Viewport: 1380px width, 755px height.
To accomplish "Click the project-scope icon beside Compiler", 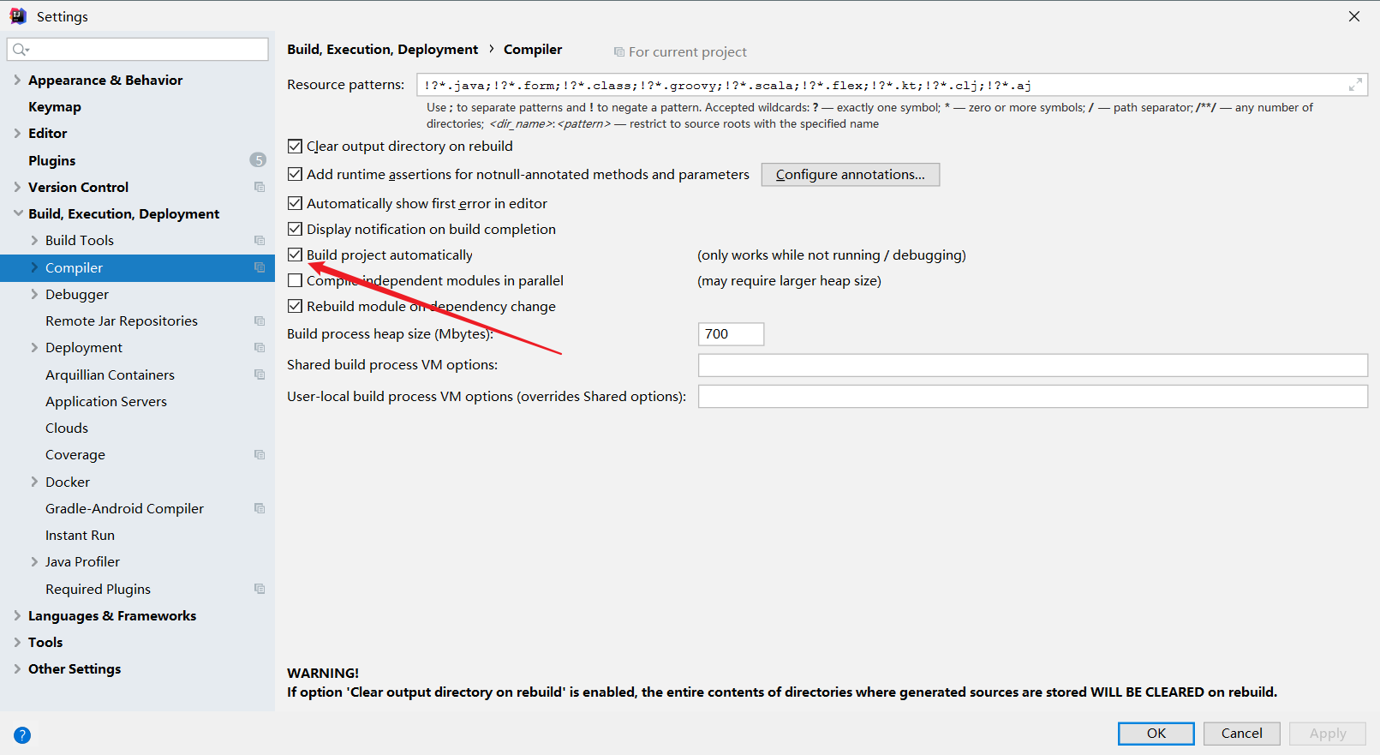I will point(260,267).
